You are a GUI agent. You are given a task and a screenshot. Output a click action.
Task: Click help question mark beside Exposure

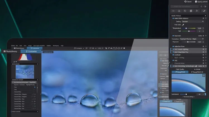point(206,36)
